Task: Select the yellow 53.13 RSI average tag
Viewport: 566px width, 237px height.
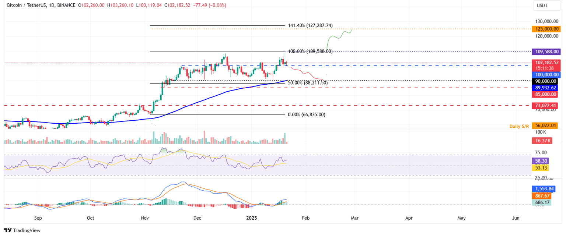Action: (x=540, y=168)
